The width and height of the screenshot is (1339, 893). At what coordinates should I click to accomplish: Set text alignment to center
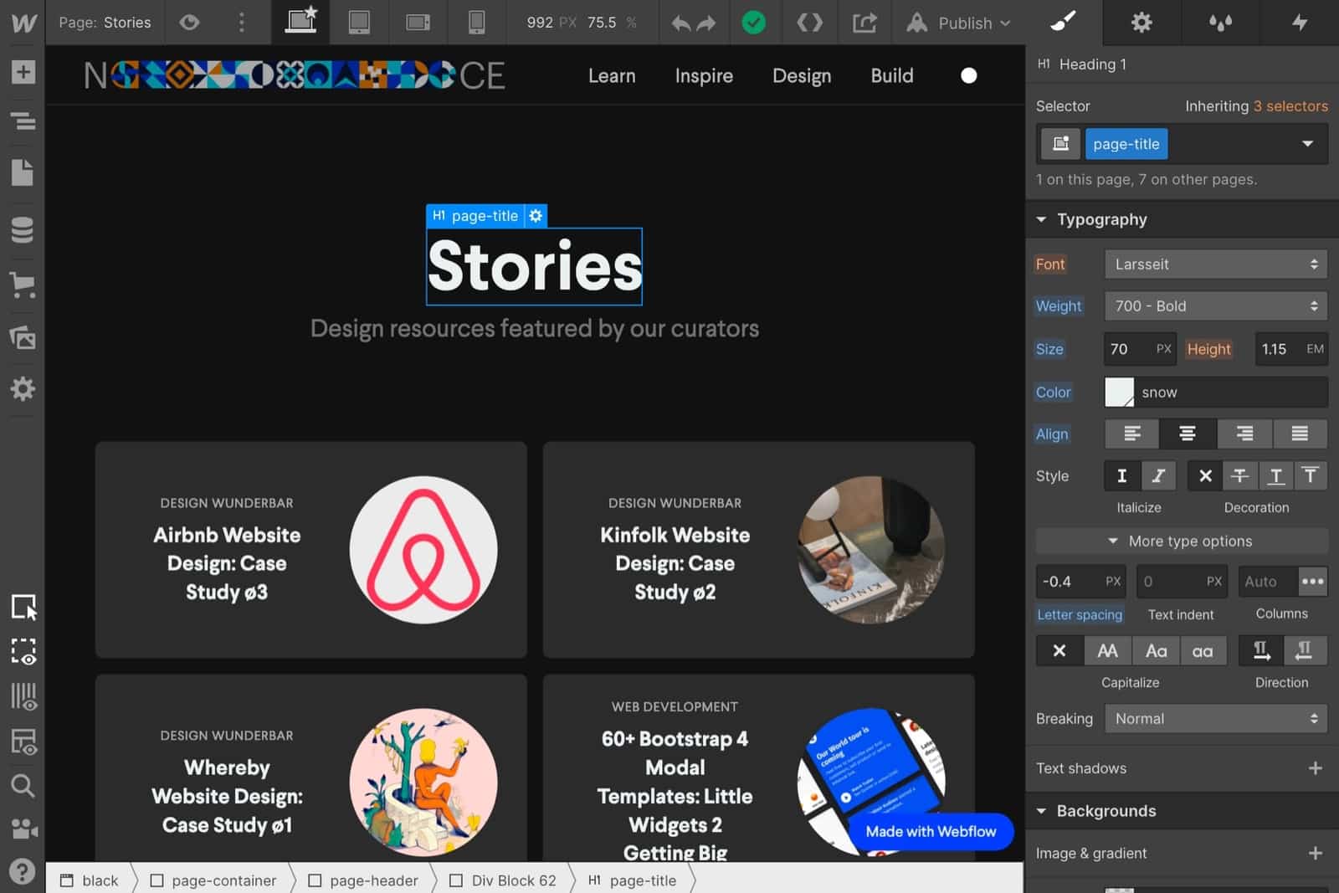[1188, 434]
